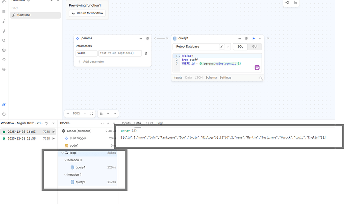
Task: Open the search icon in left sidebar
Action: (x=4, y=41)
